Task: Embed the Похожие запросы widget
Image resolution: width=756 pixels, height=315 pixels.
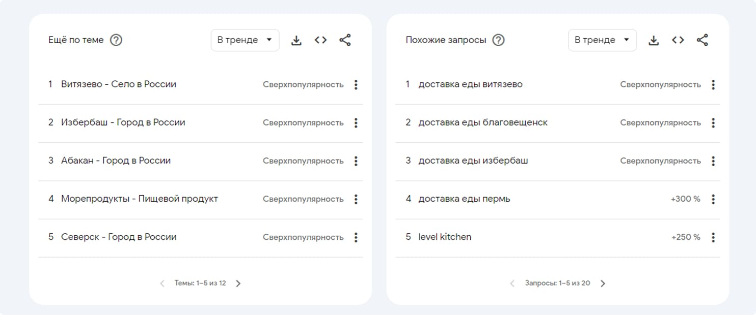Action: click(678, 40)
